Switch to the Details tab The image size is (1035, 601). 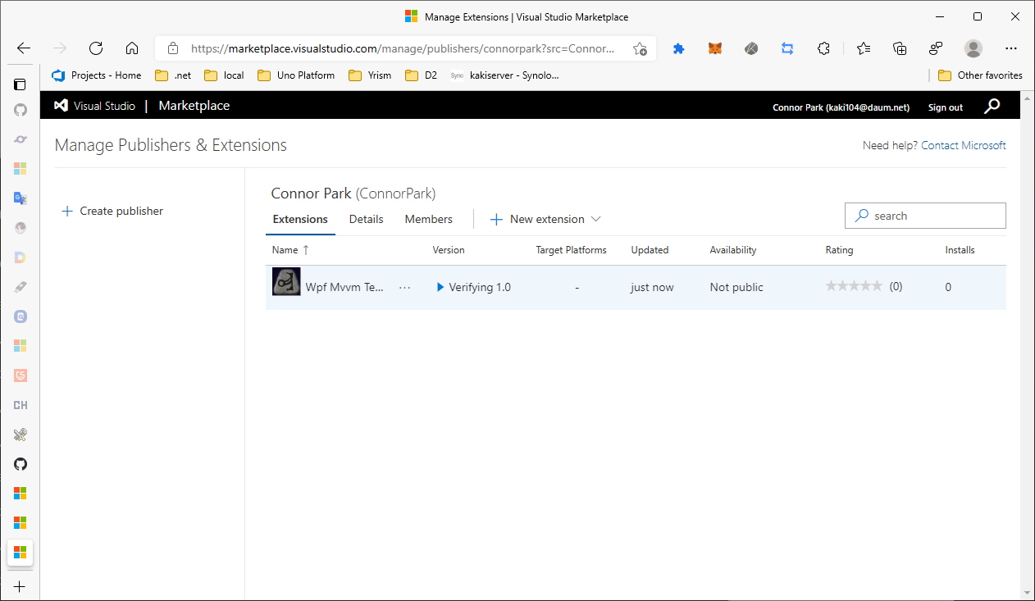click(366, 219)
